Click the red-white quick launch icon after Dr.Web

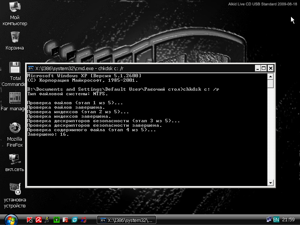[65, 220]
